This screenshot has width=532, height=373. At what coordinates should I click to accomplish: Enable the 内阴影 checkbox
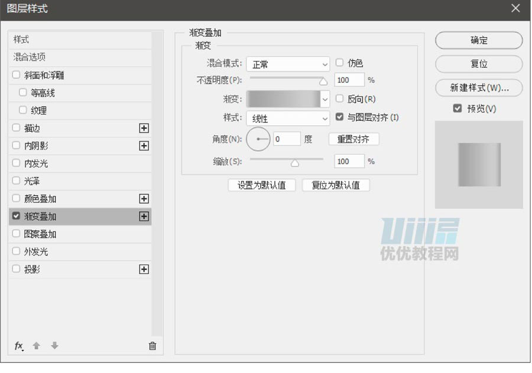tap(16, 145)
